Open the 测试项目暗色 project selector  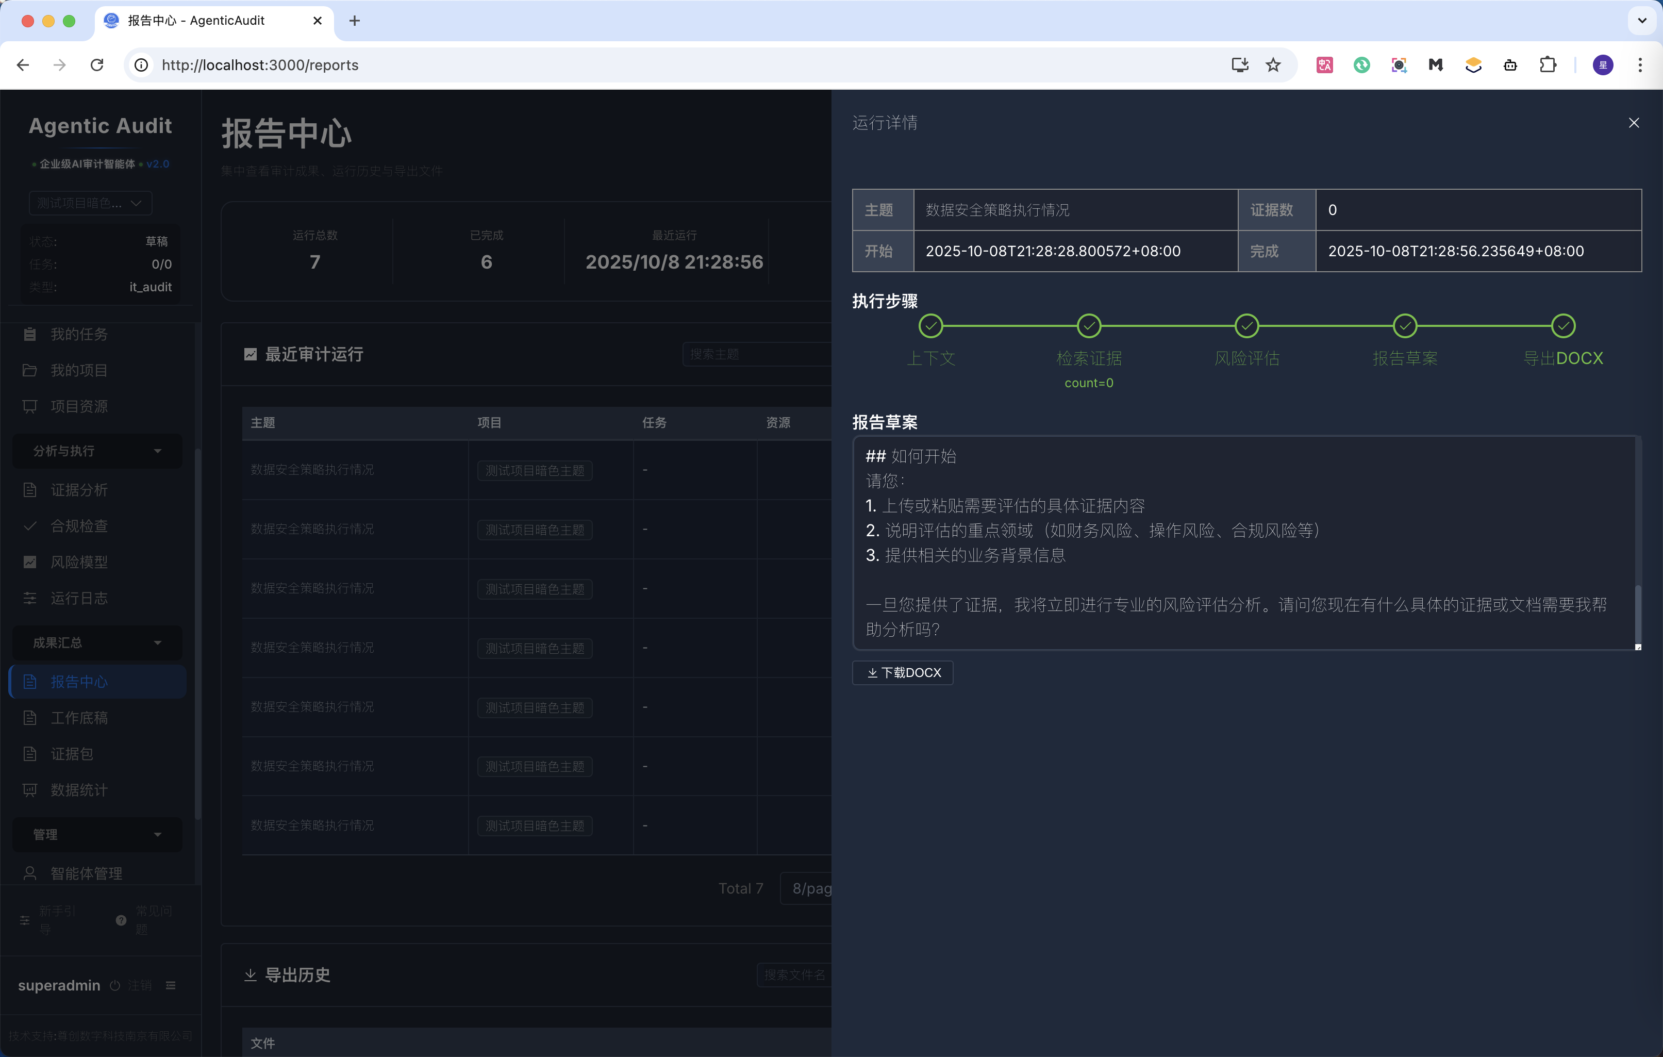[90, 203]
